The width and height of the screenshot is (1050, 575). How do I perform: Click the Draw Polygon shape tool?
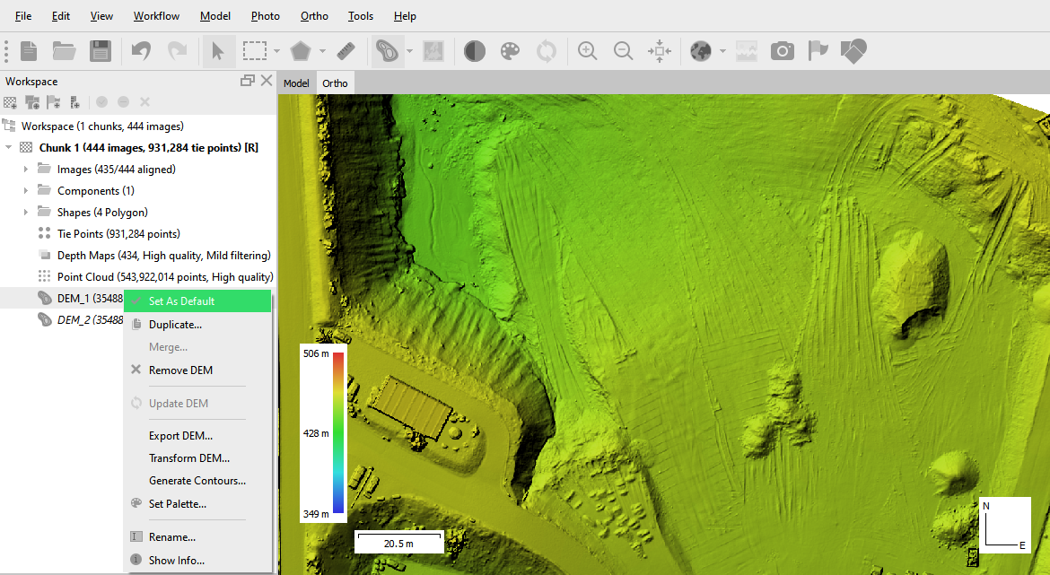click(x=300, y=51)
